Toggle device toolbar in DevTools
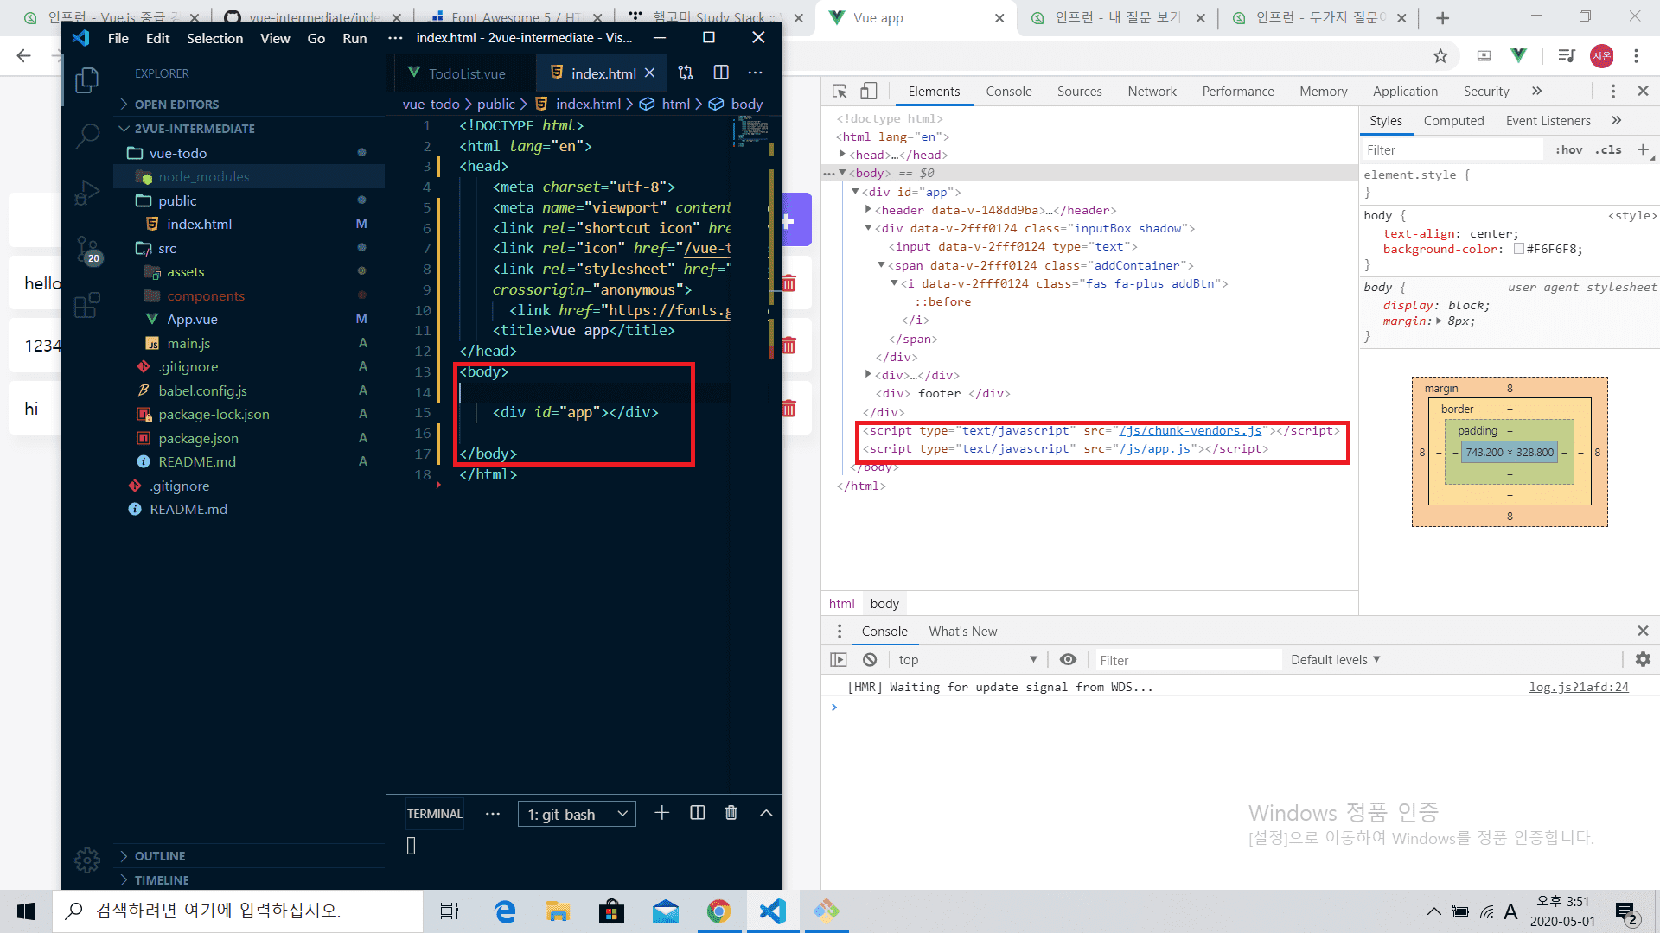 [x=869, y=91]
